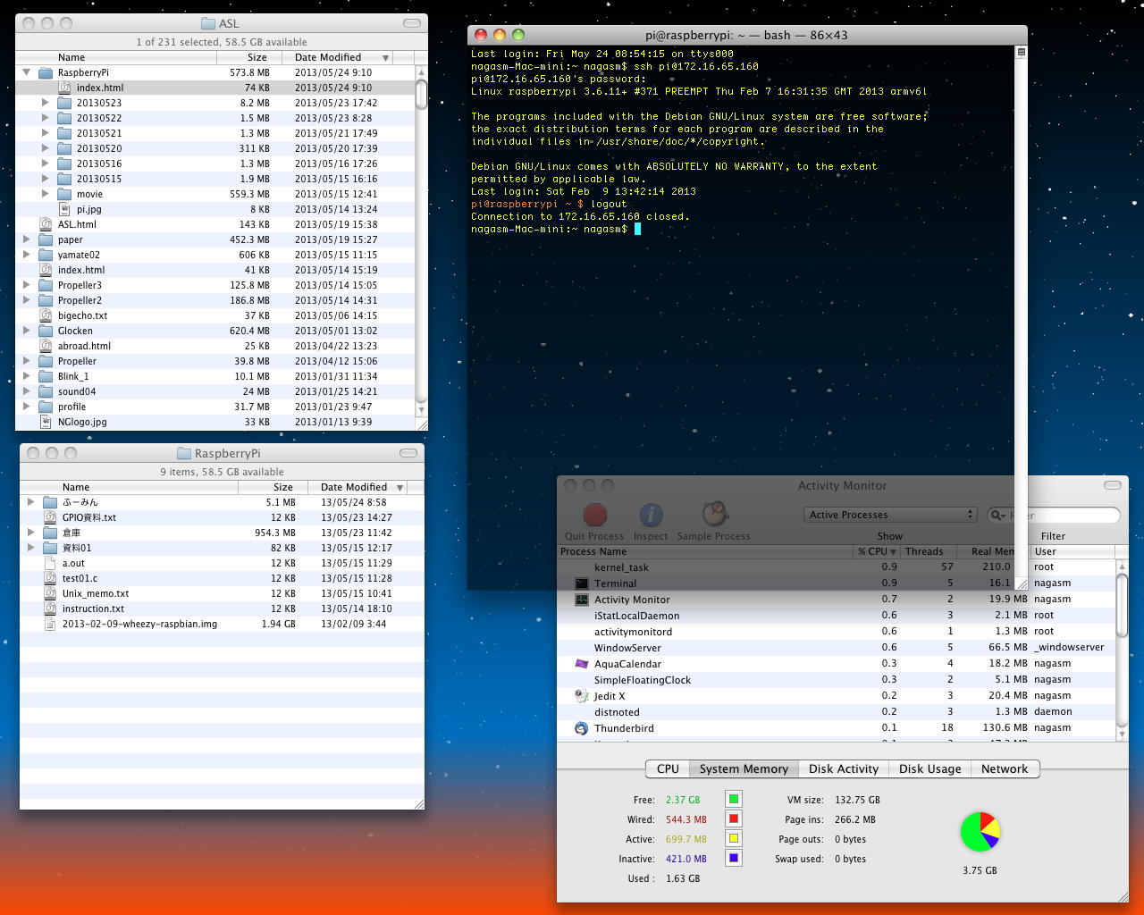Click the green Free memory color swatch
The image size is (1144, 915).
click(x=733, y=800)
